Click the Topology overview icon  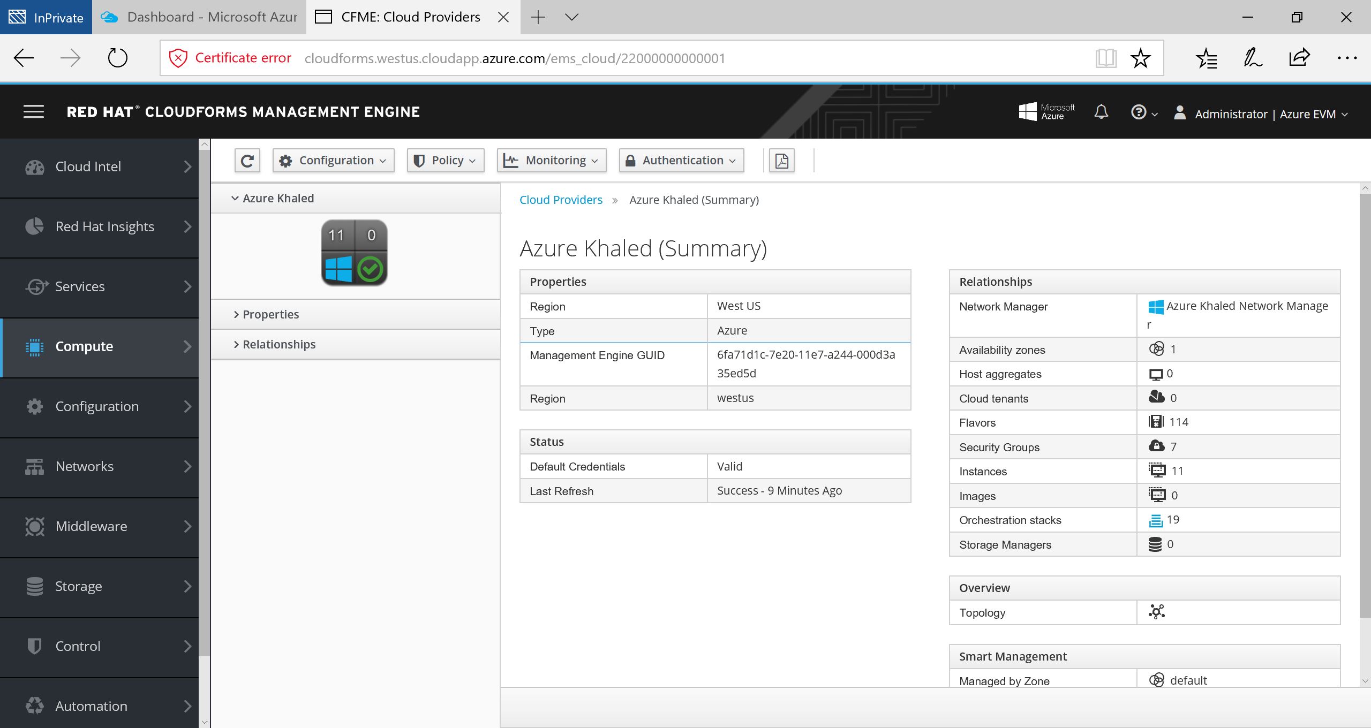[1156, 612]
